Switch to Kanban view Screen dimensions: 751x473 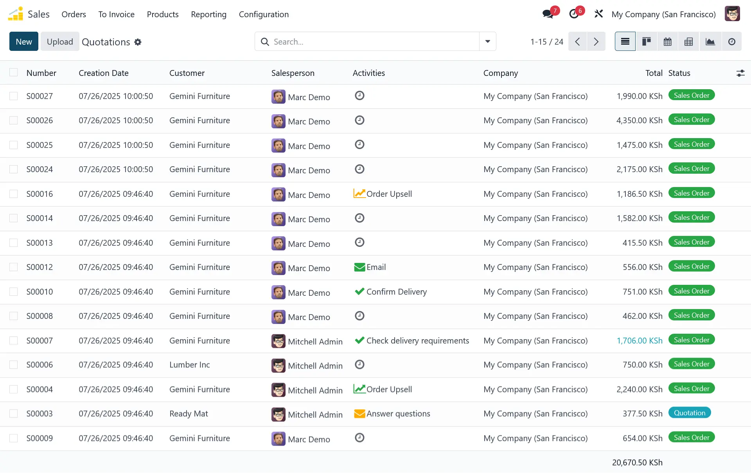[x=646, y=41]
